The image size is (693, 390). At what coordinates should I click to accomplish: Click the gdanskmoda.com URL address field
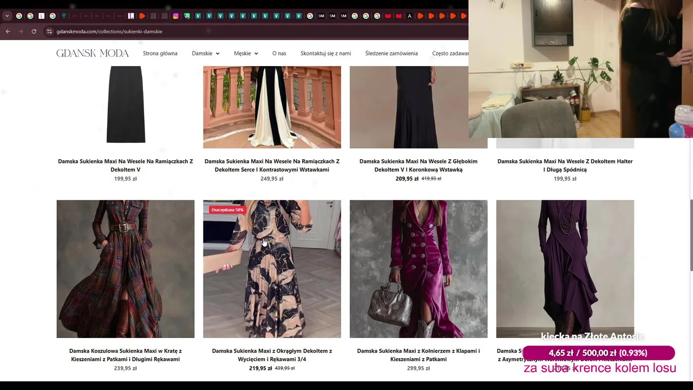tap(109, 31)
